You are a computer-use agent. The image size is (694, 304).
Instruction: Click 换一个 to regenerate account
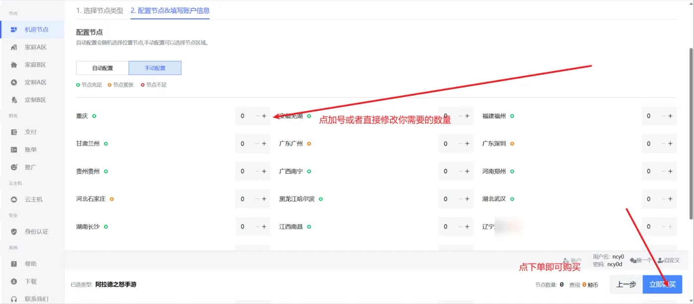point(640,260)
